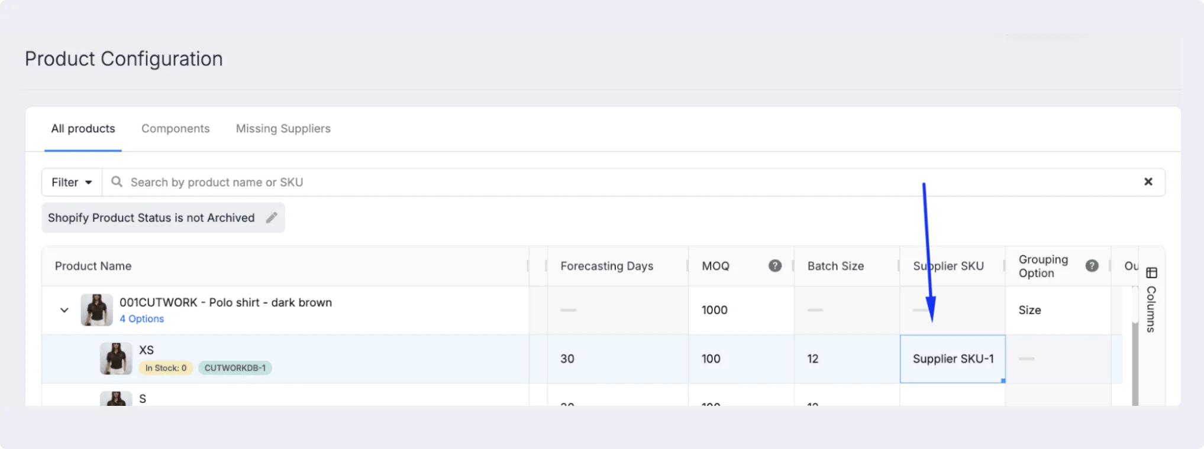Image resolution: width=1204 pixels, height=449 pixels.
Task: Click the 001CUTWORK Polo shirt thumbnail
Action: [96, 310]
